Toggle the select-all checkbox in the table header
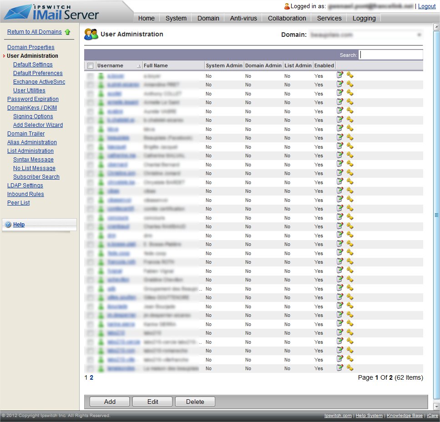Viewport: 440px width, 422px height. (x=90, y=65)
